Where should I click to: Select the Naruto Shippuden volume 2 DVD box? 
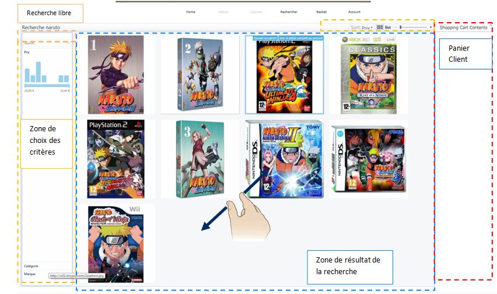coord(199,75)
